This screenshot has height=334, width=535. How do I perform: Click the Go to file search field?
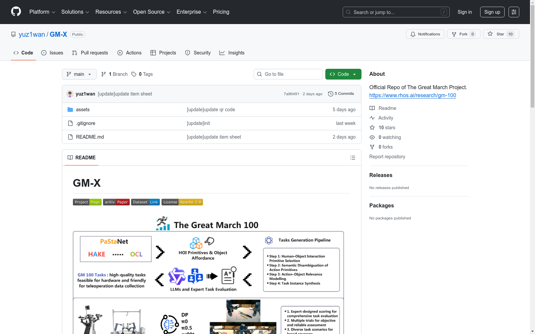click(288, 74)
